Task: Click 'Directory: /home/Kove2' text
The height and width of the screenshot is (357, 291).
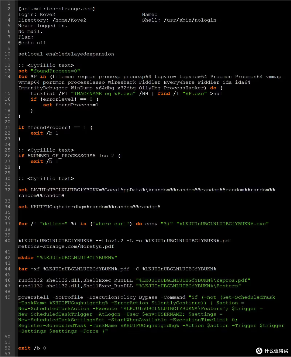Action: [x=52, y=20]
